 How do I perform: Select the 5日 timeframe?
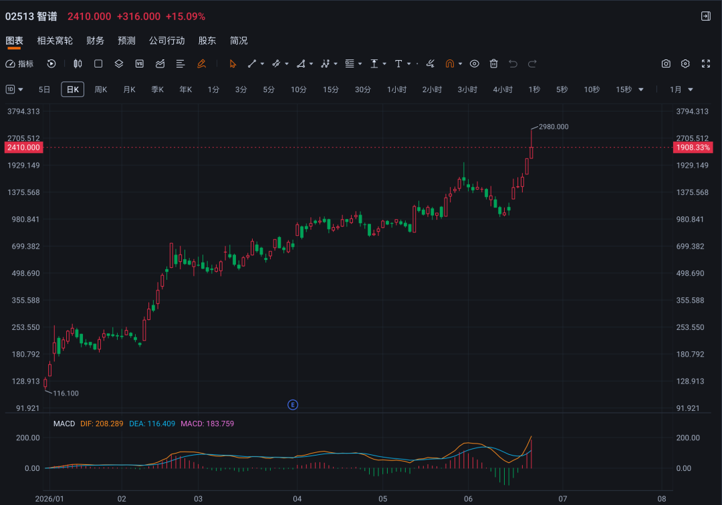pyautogui.click(x=44, y=90)
